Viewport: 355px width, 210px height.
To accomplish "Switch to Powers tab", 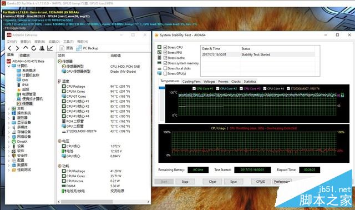I will point(223,82).
